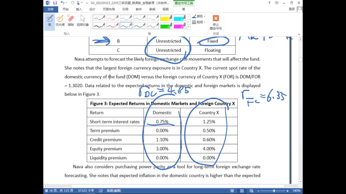346x194 pixels.
Task: Go to previous row in pen gallery
Action: point(189,17)
